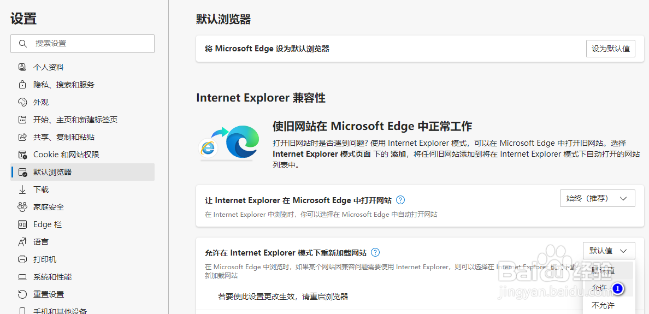
Task: Click 将 Microsoft Edge 设为默认浏览器 text
Action: pyautogui.click(x=267, y=49)
